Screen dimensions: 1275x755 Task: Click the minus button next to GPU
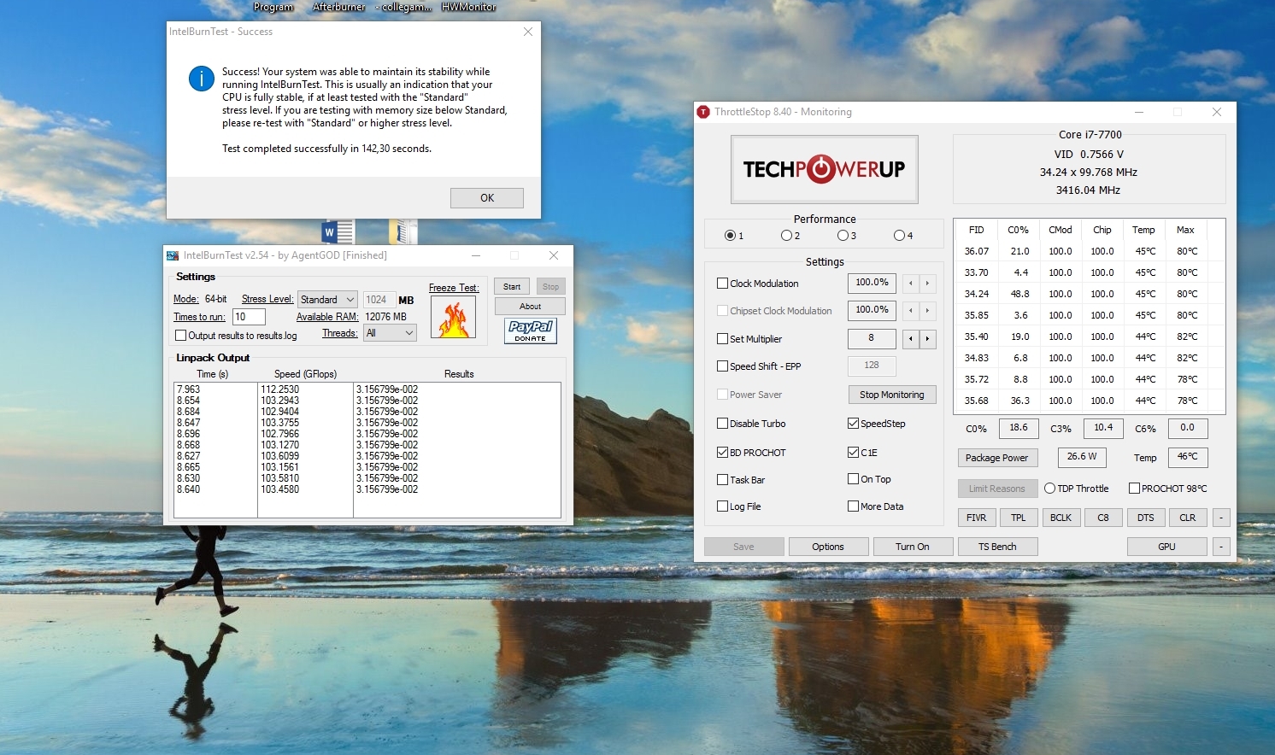(1221, 547)
